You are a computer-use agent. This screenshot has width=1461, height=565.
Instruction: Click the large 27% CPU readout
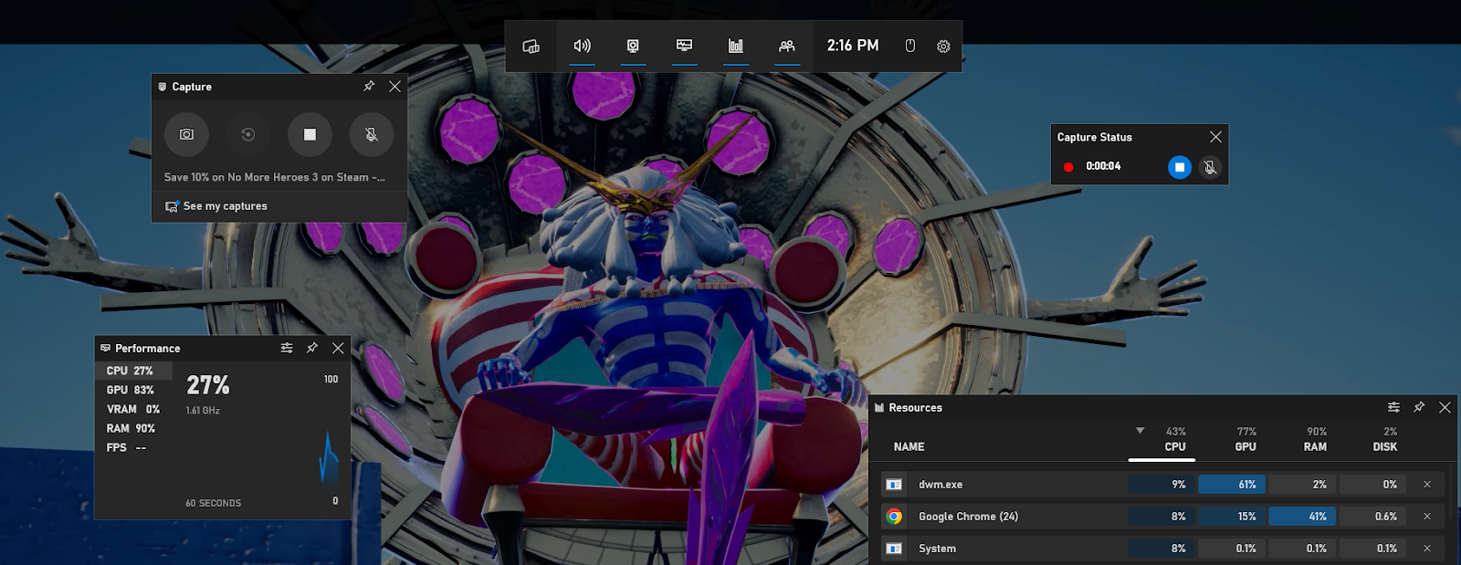pyautogui.click(x=208, y=385)
